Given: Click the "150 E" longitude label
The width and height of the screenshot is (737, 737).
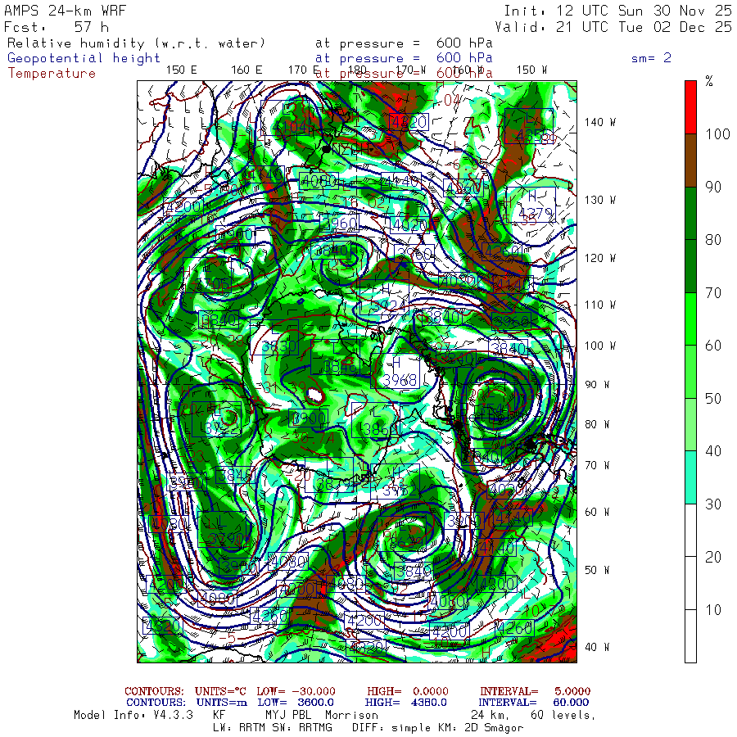Looking at the screenshot, I should coord(182,70).
